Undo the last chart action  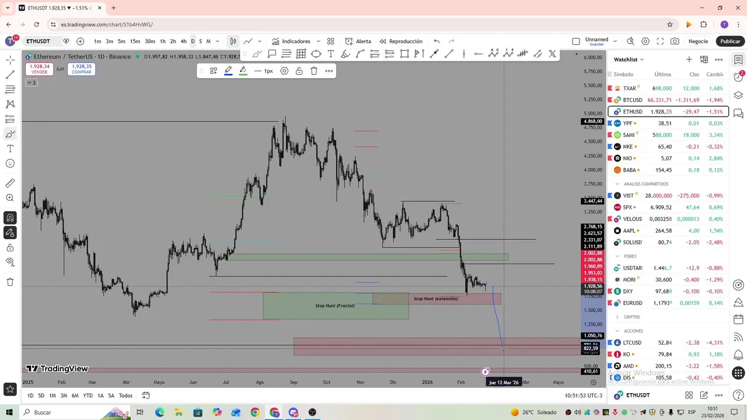click(437, 41)
